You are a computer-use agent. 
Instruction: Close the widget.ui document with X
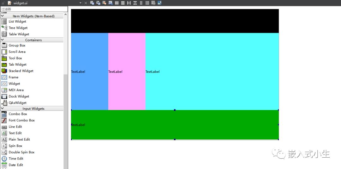click(x=86, y=3)
